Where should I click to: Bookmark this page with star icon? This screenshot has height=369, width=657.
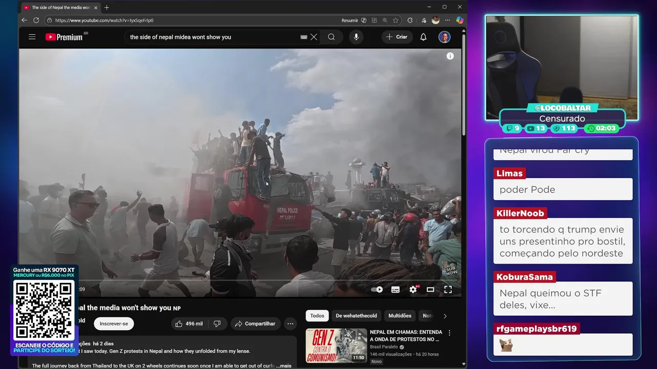396,20
